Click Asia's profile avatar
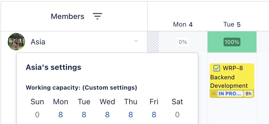The image size is (269, 124). click(16, 42)
